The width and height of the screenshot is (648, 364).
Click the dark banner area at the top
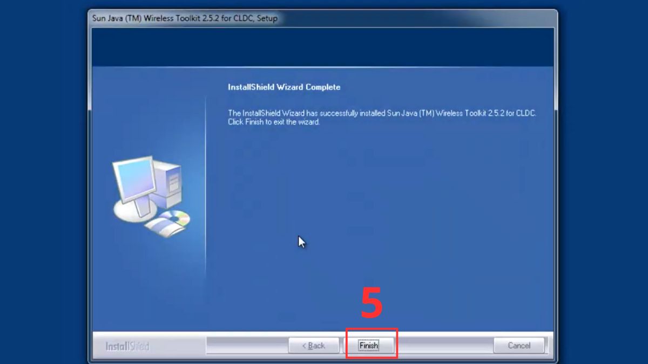point(324,46)
